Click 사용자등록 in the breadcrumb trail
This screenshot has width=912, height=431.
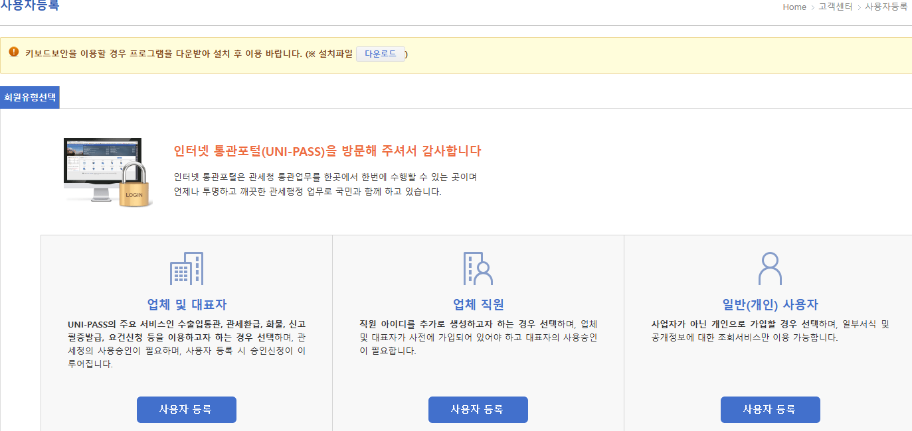click(886, 7)
